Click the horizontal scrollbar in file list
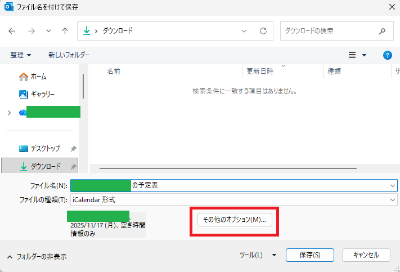 (228, 168)
